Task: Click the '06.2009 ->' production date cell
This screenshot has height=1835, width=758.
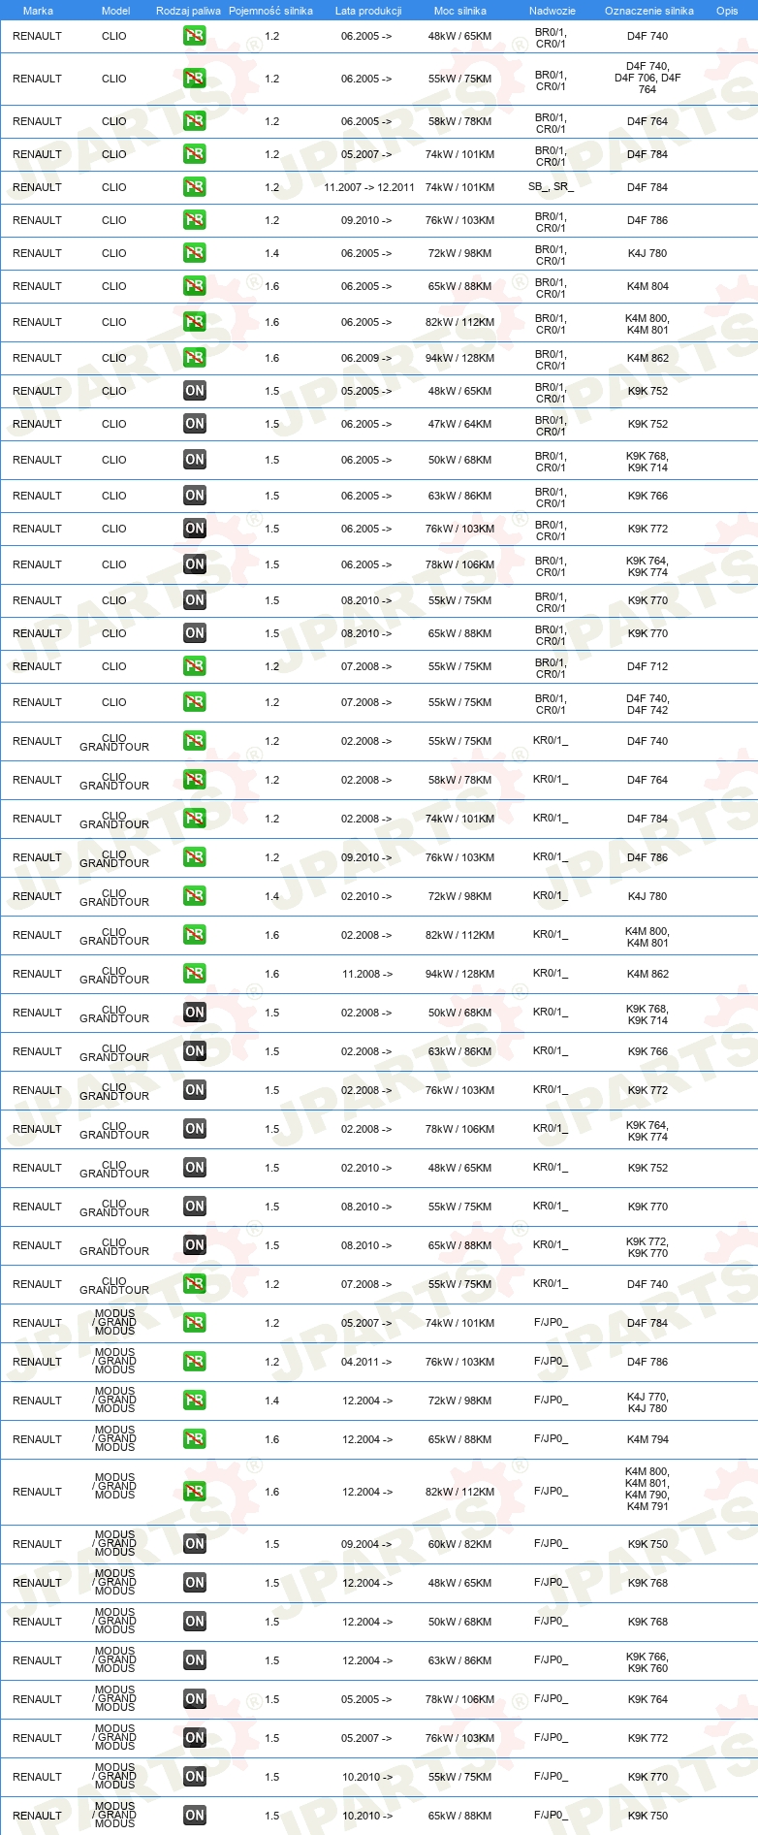Action: click(x=366, y=358)
